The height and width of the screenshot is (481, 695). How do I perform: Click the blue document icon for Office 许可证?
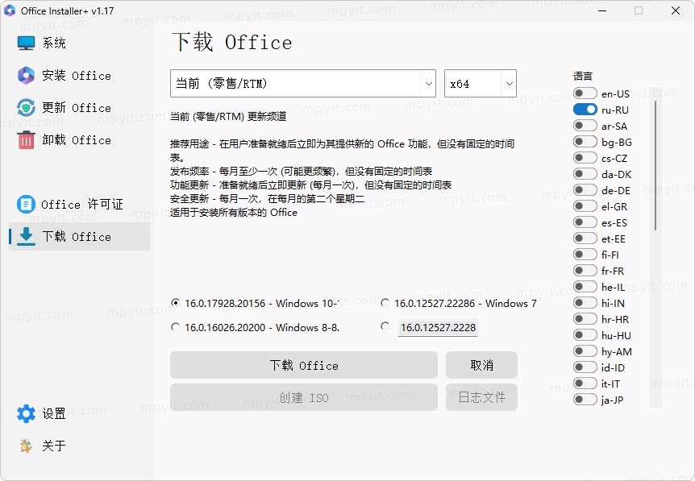[26, 204]
